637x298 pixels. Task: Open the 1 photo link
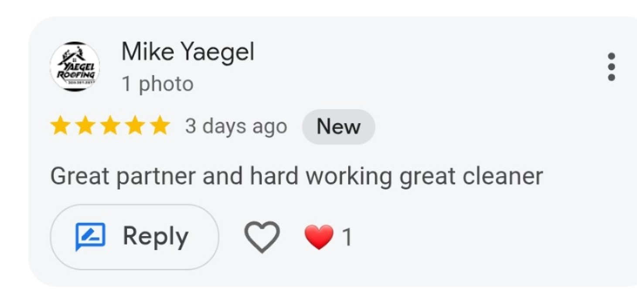coord(157,83)
